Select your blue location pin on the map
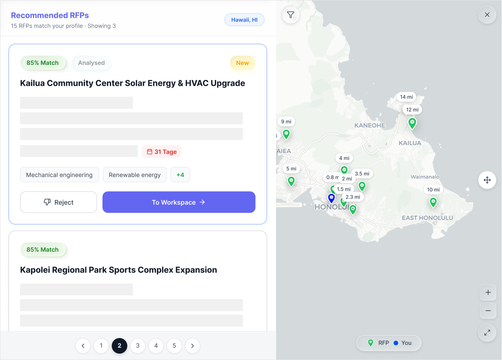The width and height of the screenshot is (502, 360). 331,198
